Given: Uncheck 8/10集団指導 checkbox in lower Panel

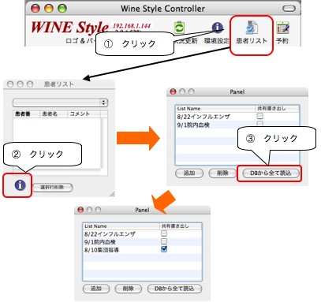Looking at the screenshot, I should coord(164,249).
